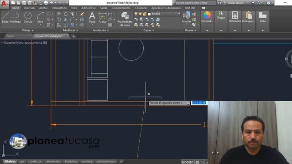Click the Save icon in quick access toolbar
The height and width of the screenshot is (164, 292).
coord(24,3)
